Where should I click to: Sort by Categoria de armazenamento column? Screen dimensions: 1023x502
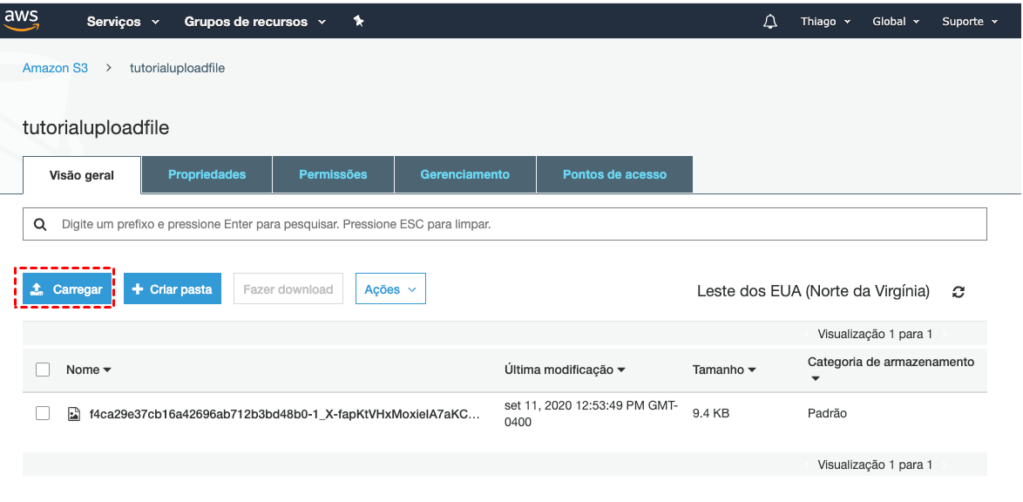891,369
